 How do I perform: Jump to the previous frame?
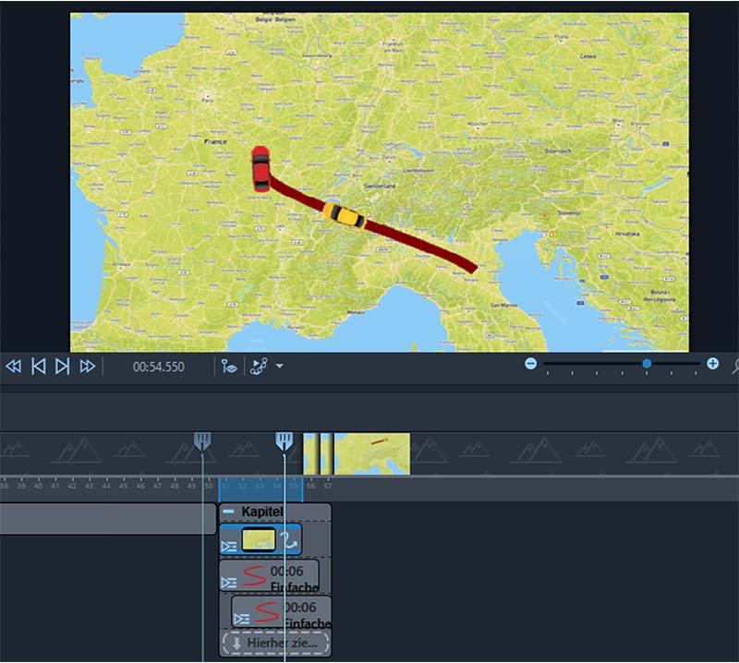pos(38,367)
